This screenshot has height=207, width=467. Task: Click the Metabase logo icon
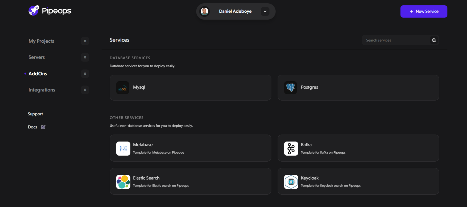click(123, 149)
